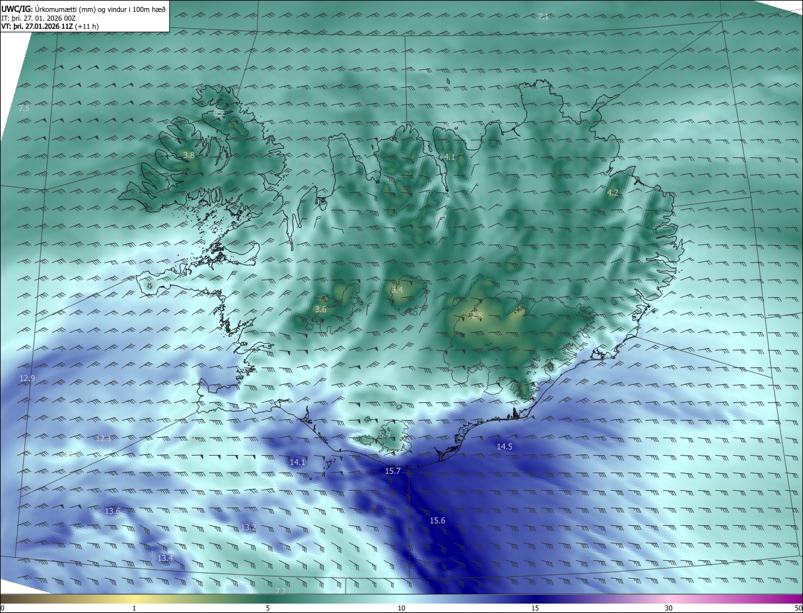Click the 4.2 value label in east Iceland
The image size is (803, 613).
tap(613, 192)
